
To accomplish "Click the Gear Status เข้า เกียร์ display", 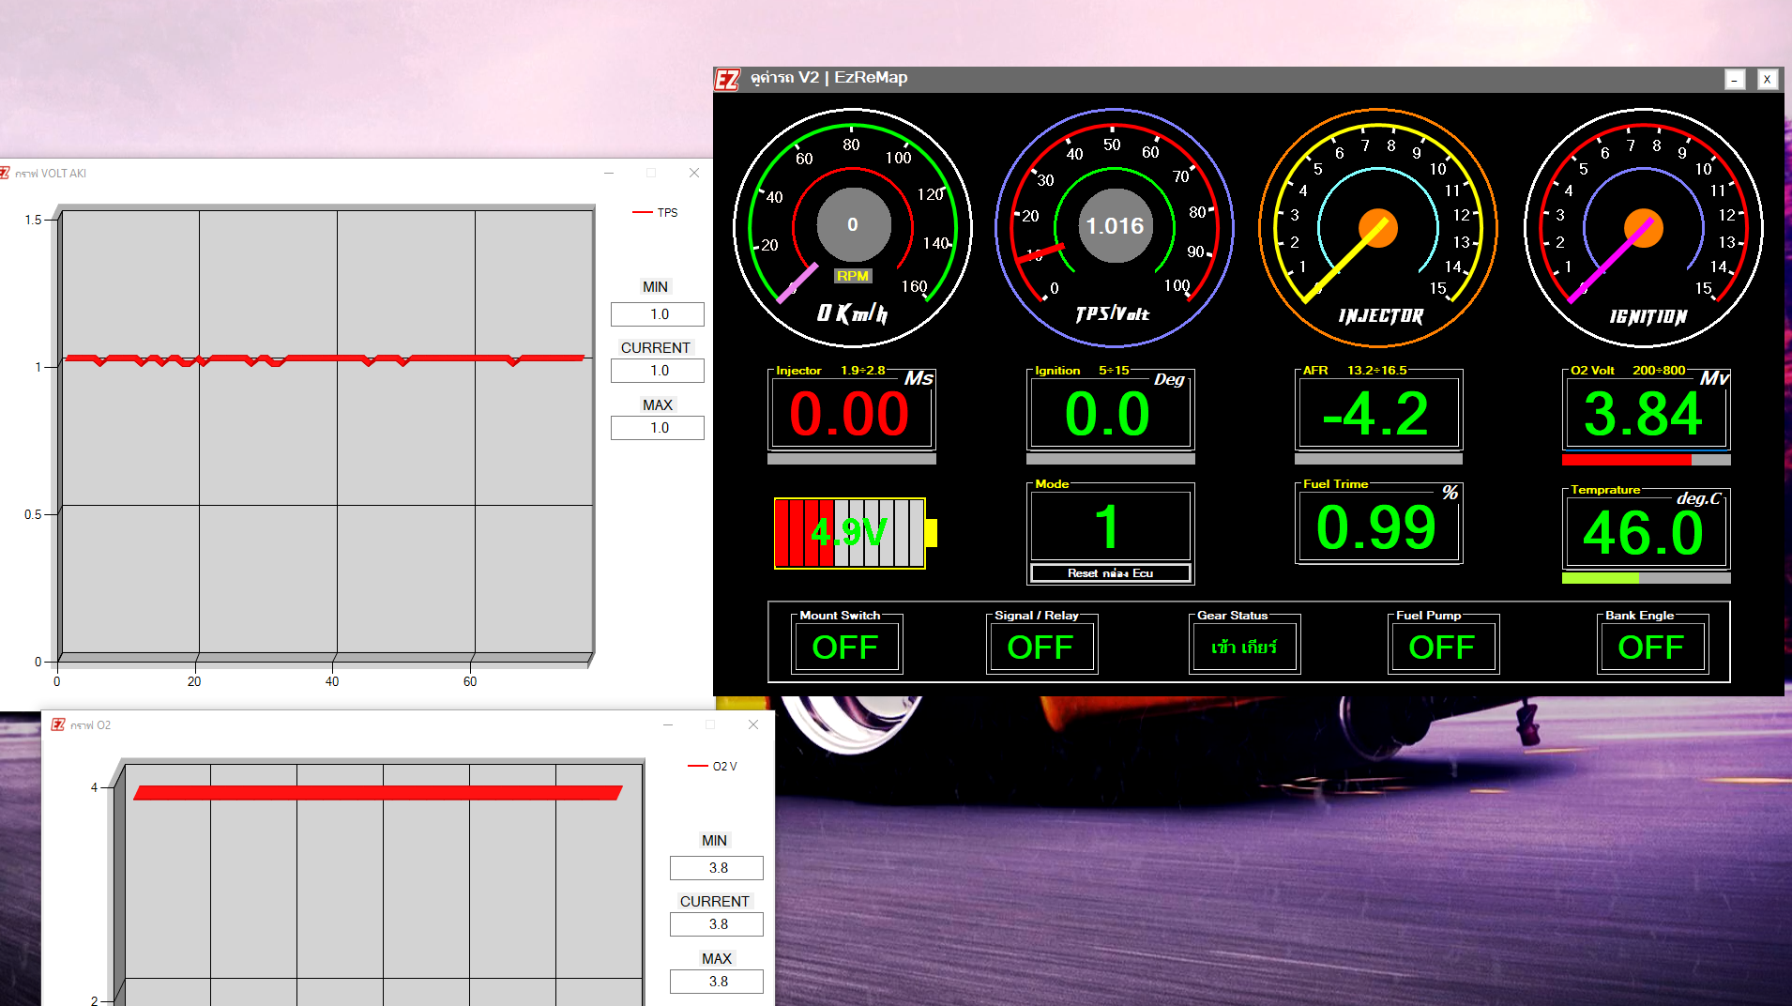I will pyautogui.click(x=1244, y=646).
